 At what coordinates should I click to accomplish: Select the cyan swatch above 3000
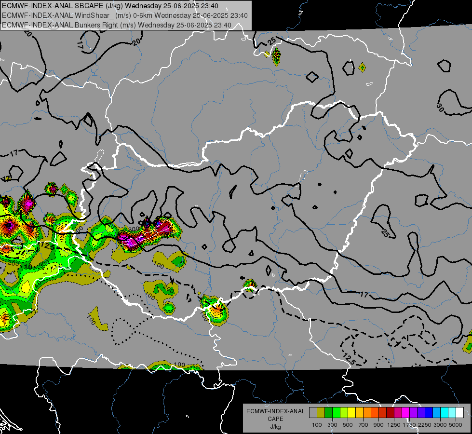coord(445,412)
